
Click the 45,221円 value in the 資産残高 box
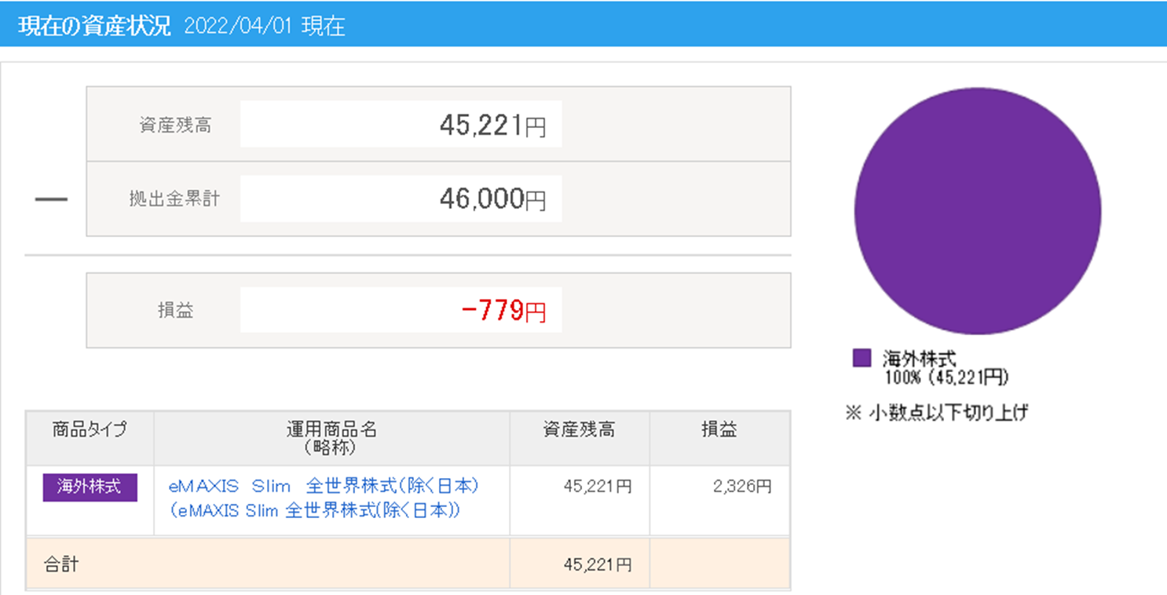click(x=492, y=126)
